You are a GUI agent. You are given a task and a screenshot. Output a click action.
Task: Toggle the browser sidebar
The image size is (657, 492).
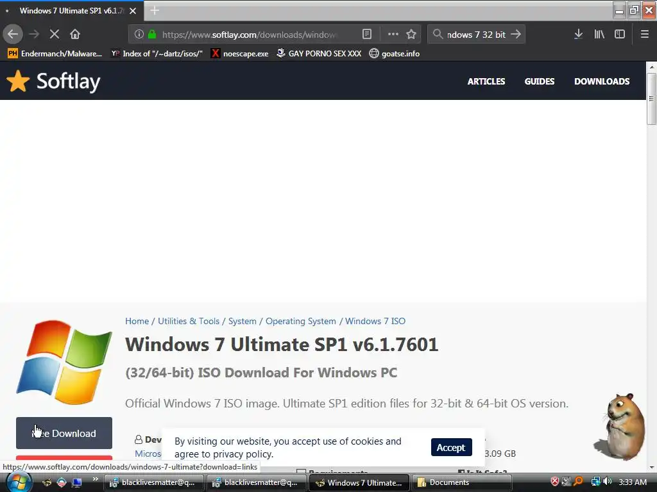click(620, 35)
